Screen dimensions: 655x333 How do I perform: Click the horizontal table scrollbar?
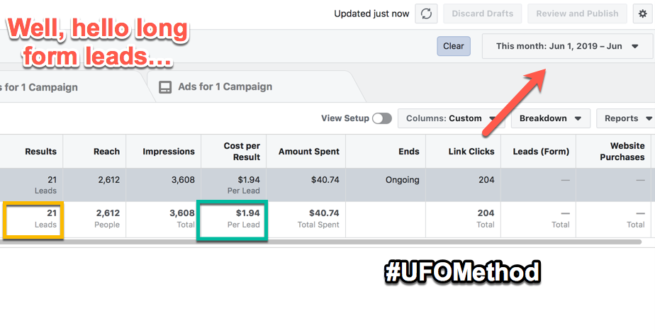coord(321,242)
